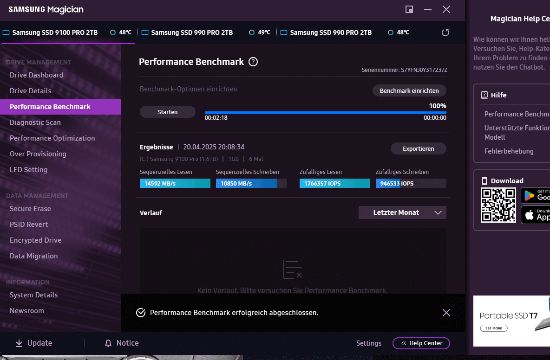This screenshot has height=360, width=550.
Task: Open Newsroom
Action: coord(26,311)
